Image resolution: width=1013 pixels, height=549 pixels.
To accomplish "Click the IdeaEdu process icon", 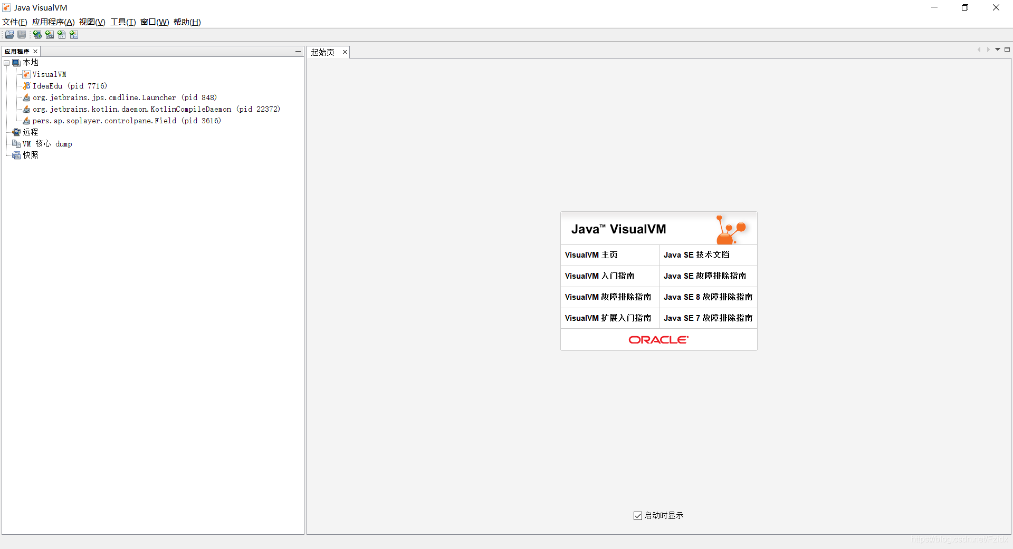I will (x=26, y=86).
